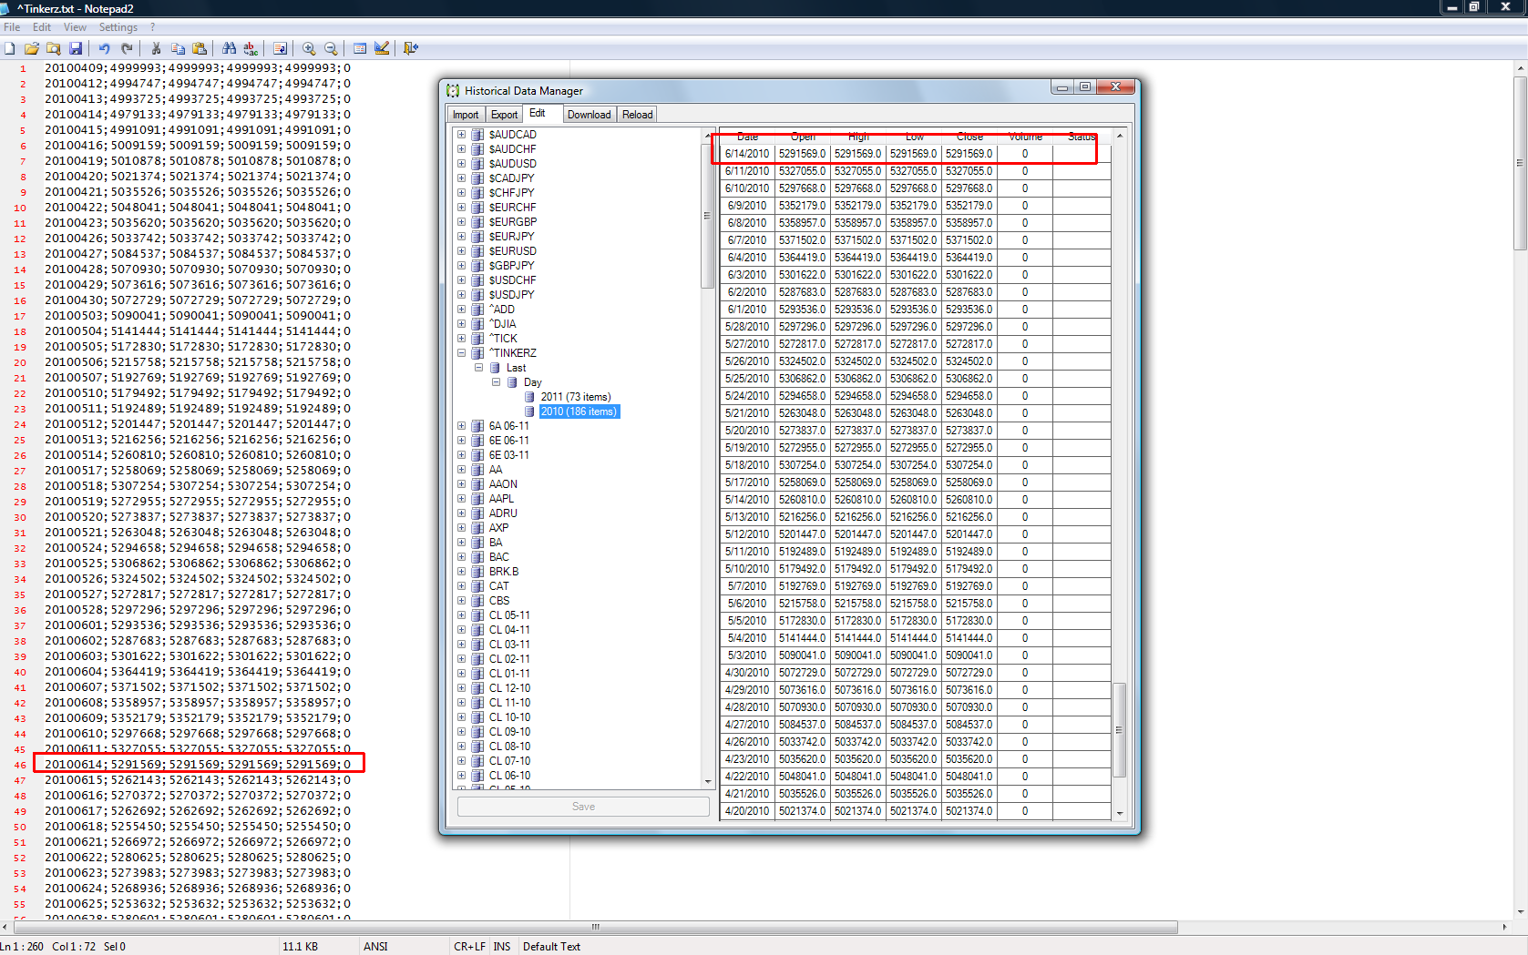This screenshot has width=1528, height=955.
Task: Save the file with the floppy icon
Action: [x=76, y=48]
